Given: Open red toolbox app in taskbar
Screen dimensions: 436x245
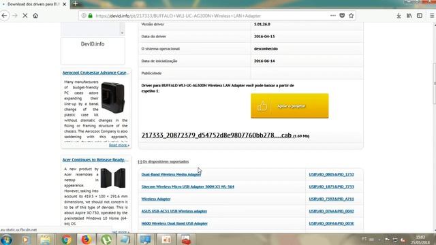Looking at the screenshot, I should click(186, 240).
